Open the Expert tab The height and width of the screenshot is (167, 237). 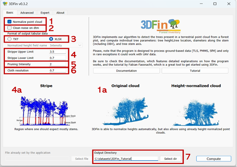[x=45, y=13]
